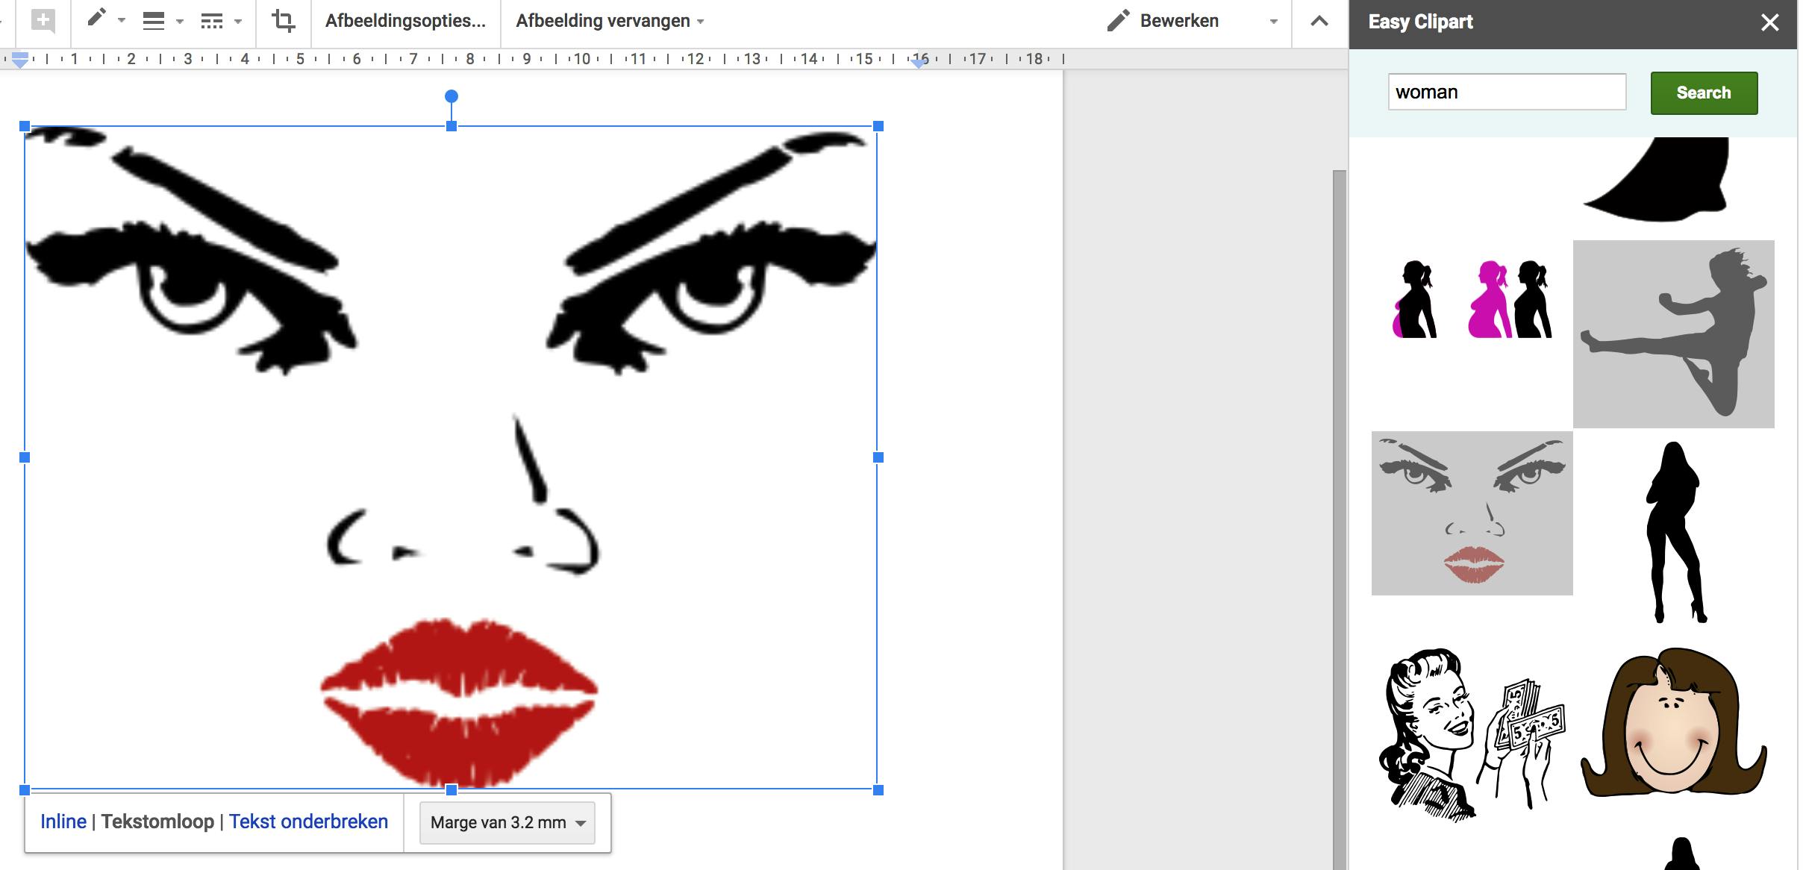Open Afbeeldingsopties menu

[405, 21]
